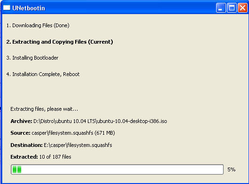The width and height of the screenshot is (249, 184).
Task: Close the UNetbootin window
Action: (x=242, y=8)
